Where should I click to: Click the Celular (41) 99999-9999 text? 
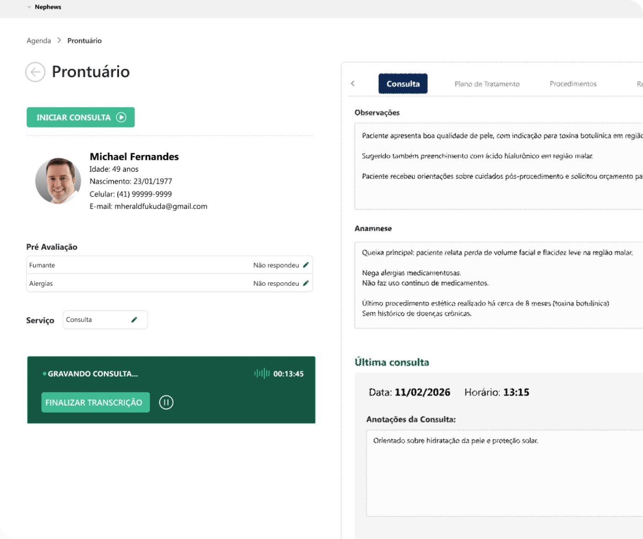(x=131, y=194)
